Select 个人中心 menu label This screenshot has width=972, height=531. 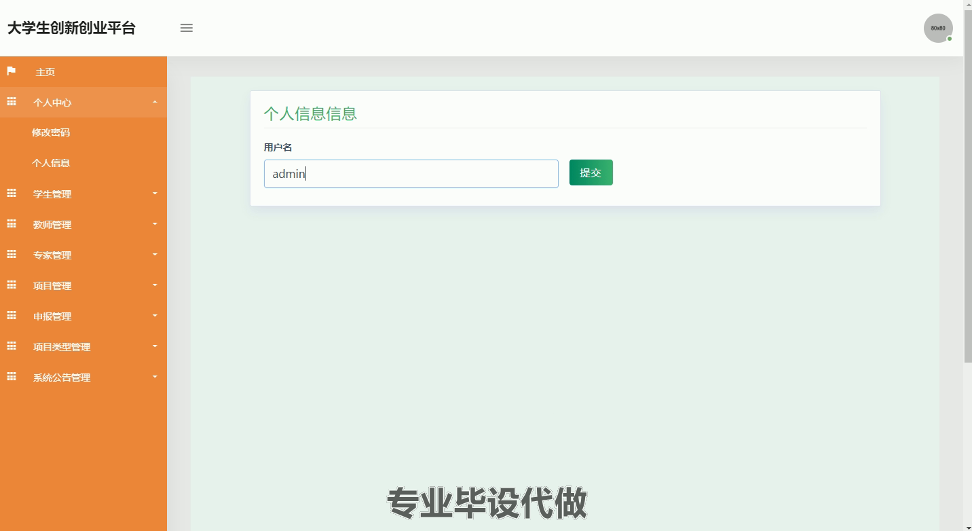[52, 103]
